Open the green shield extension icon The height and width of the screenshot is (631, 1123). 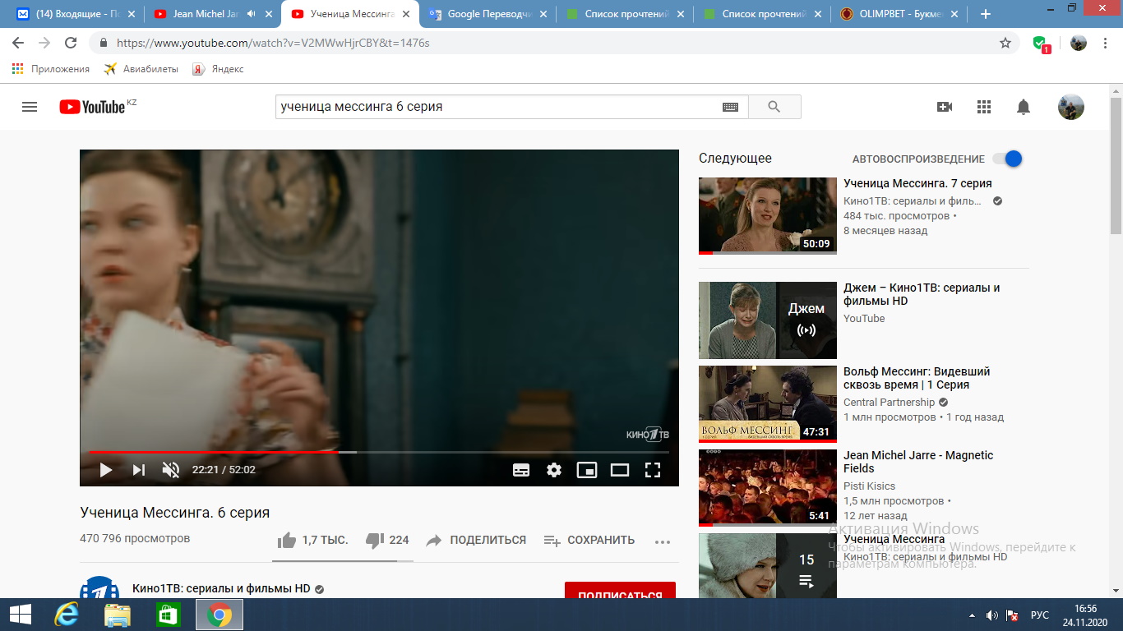tap(1041, 44)
